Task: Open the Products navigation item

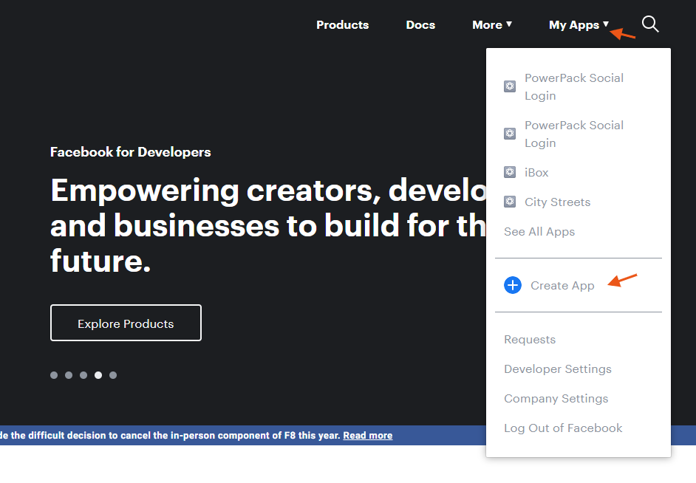Action: (x=342, y=25)
